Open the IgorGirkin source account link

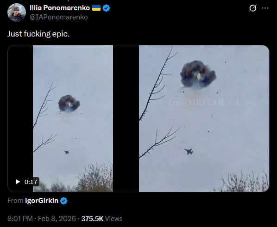coord(42,201)
